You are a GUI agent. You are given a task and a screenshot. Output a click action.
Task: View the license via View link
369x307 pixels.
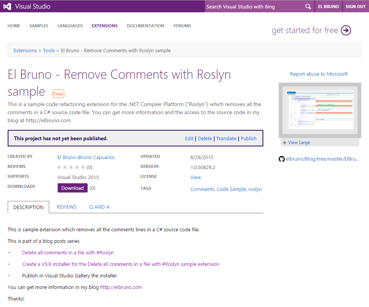196,177
